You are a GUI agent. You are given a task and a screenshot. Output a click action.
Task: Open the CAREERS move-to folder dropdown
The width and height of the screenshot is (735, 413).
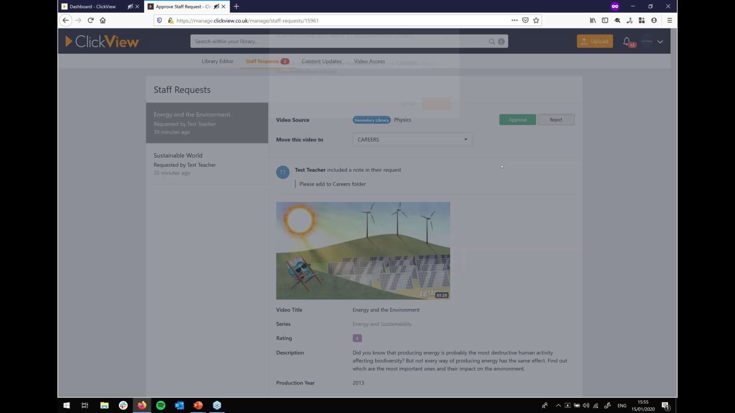pos(412,139)
